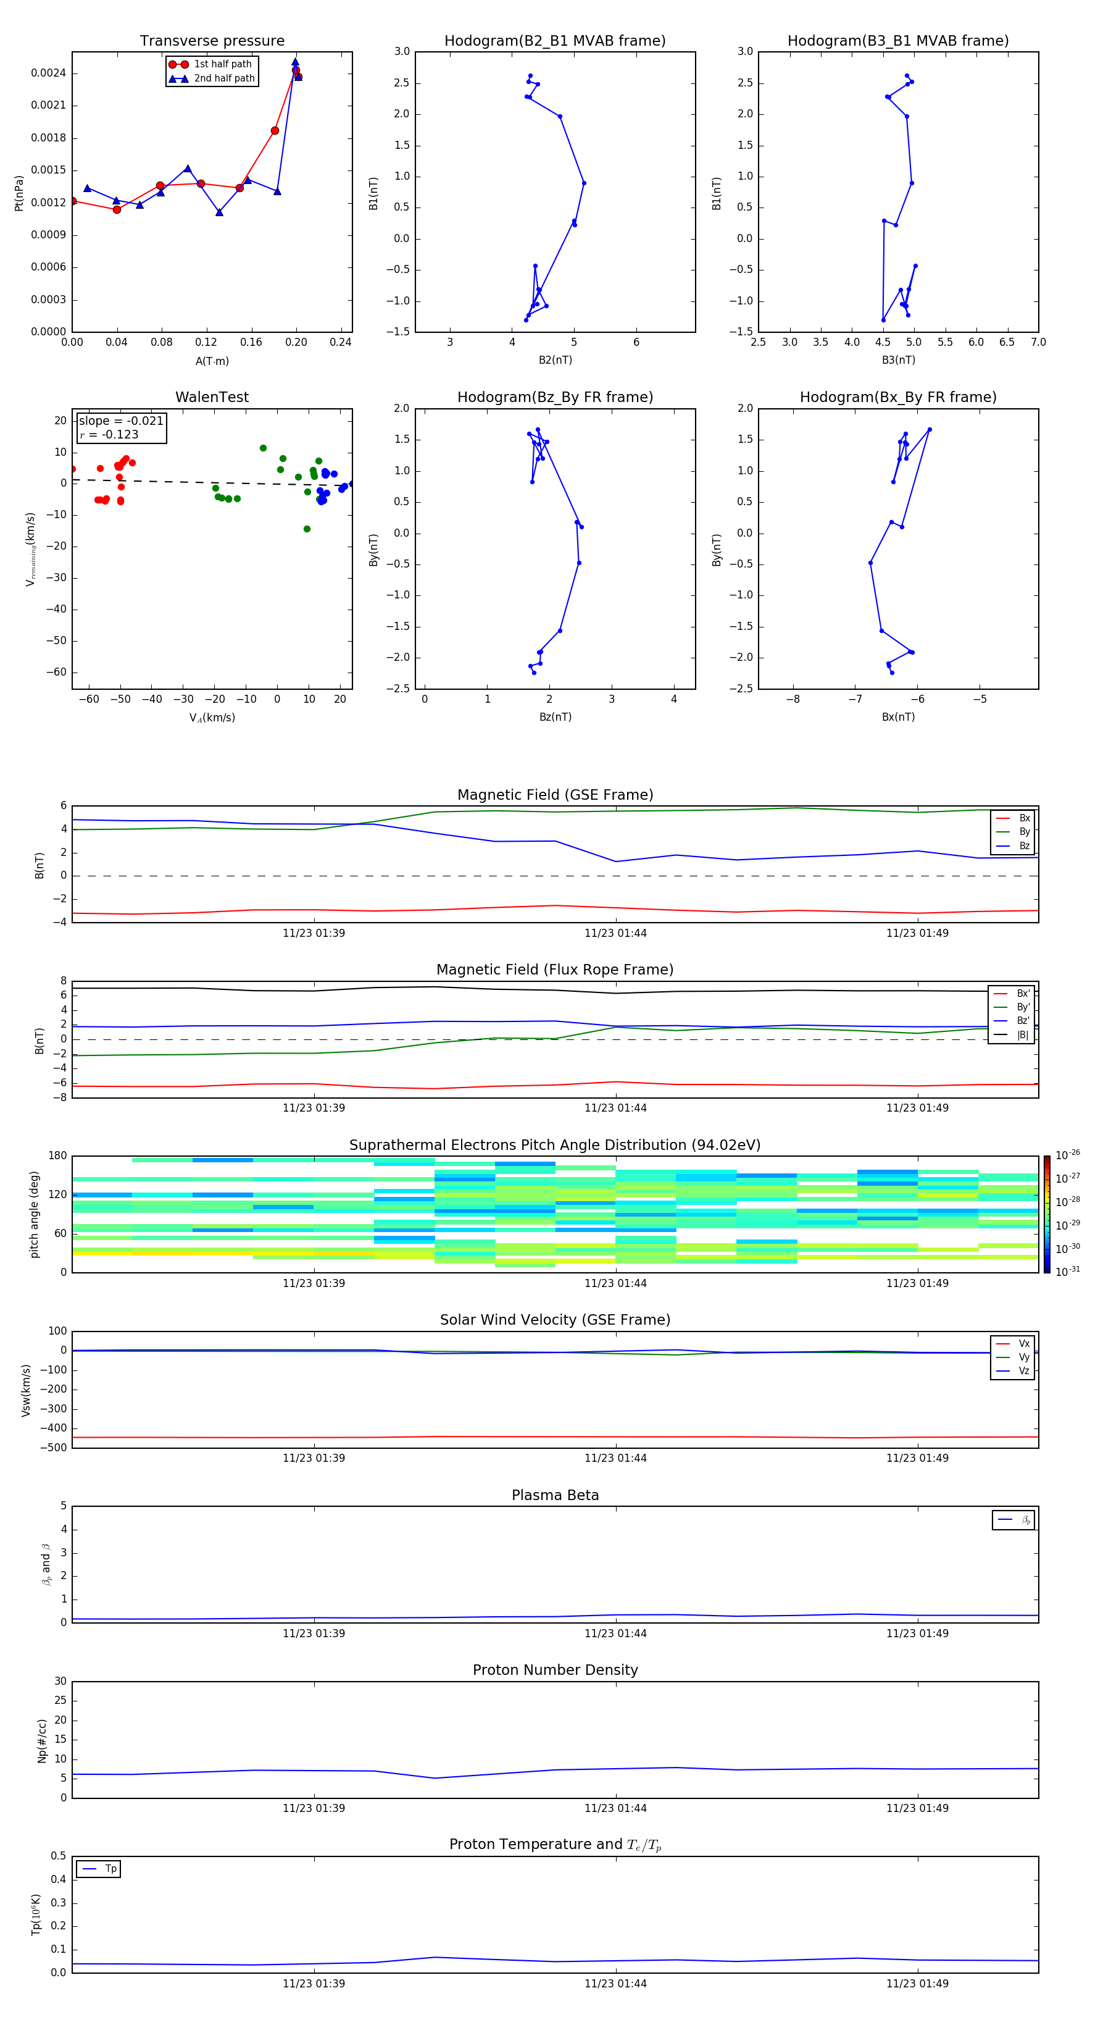
Task: Click '11/23 01:44' tick under Proton Temperature plot
Action: coord(616,1984)
